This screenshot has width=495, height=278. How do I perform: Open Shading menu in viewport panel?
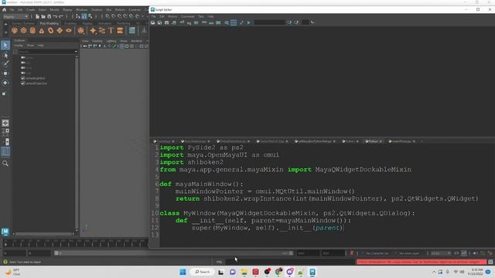[x=97, y=41]
